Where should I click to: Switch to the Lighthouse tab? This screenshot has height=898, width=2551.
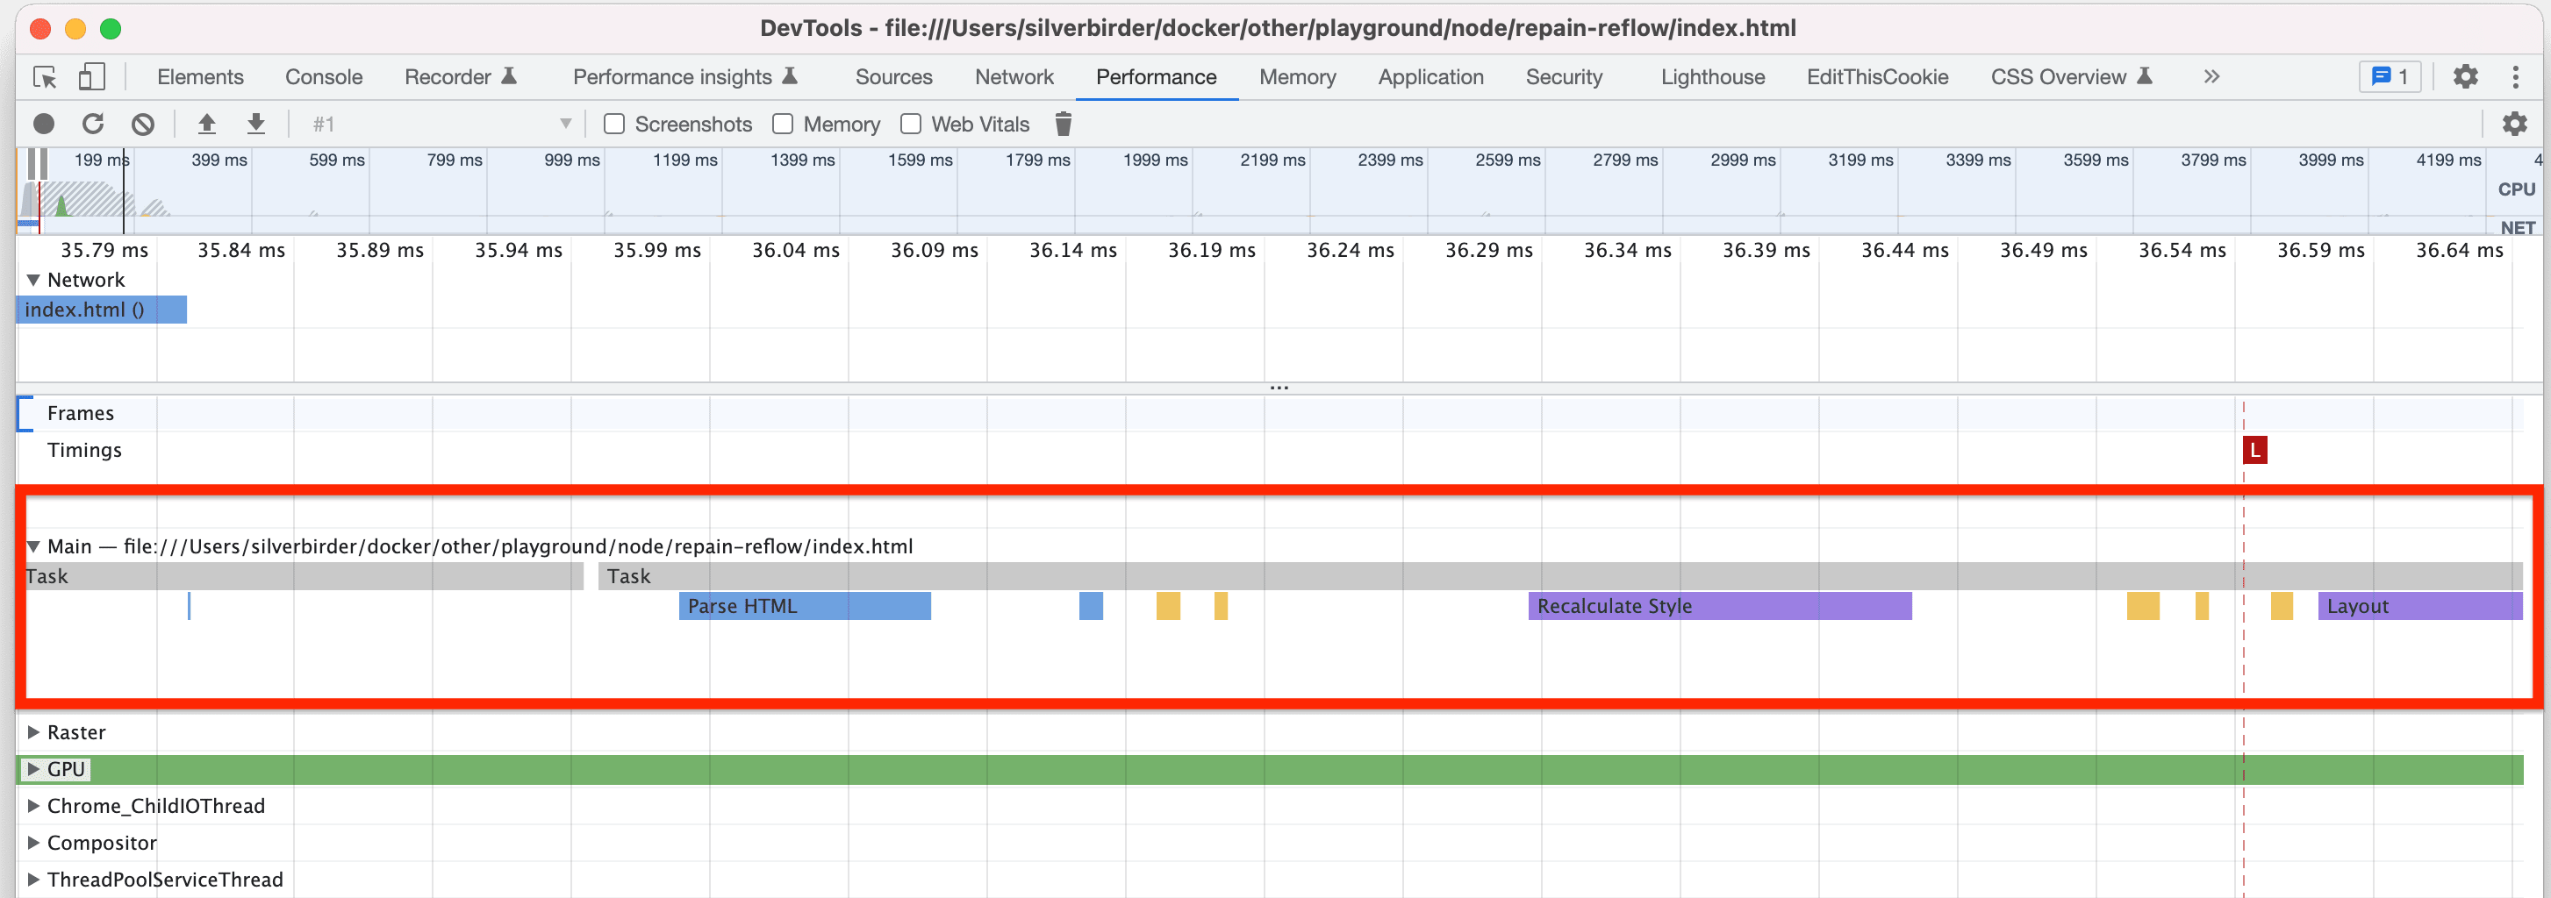pyautogui.click(x=1712, y=76)
